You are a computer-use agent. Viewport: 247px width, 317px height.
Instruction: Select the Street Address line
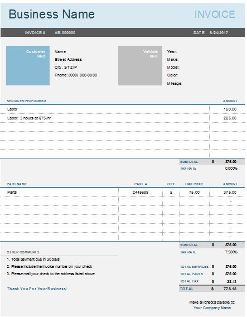point(68,59)
